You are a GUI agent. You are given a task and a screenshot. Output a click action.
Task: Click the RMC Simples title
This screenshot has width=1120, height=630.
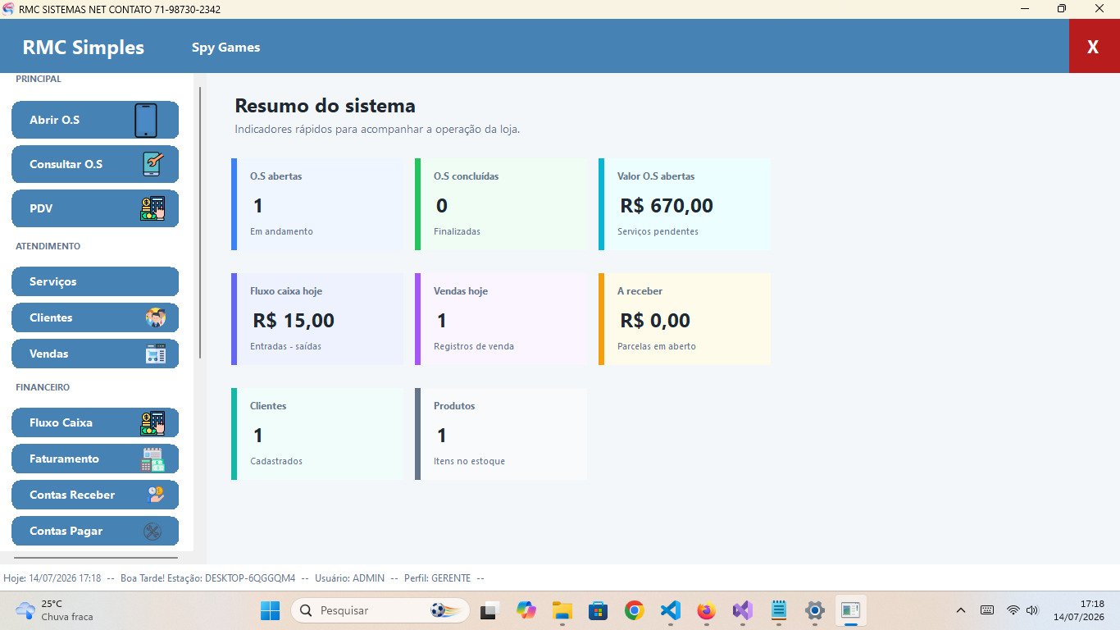pos(84,48)
